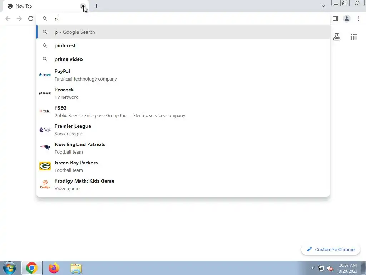Open the tab search chevron
Viewport: 366px width, 275px height.
(323, 6)
